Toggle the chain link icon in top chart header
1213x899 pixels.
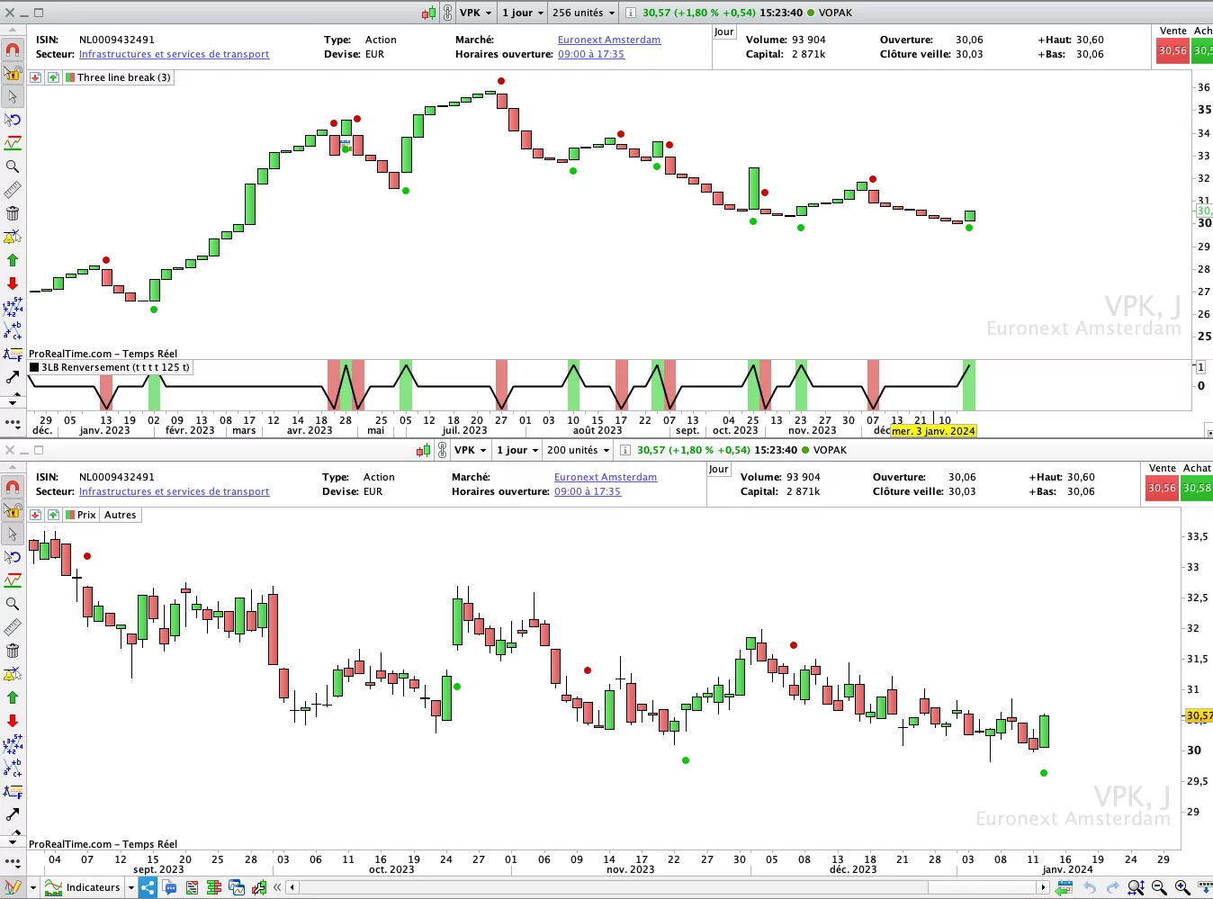click(447, 13)
